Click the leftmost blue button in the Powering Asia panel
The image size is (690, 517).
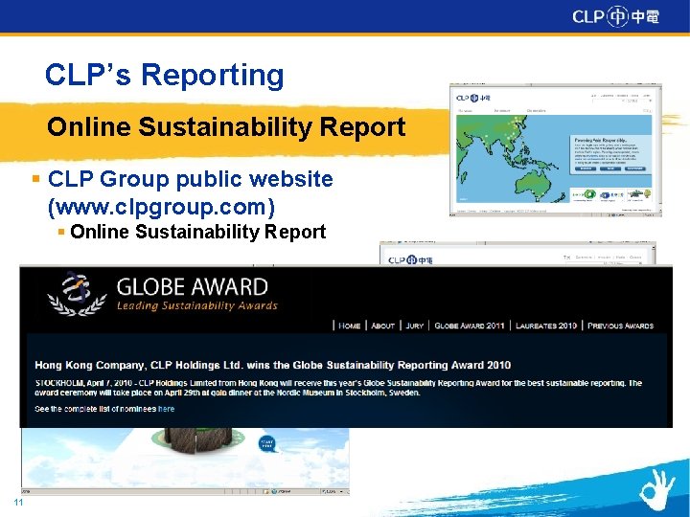(586, 169)
